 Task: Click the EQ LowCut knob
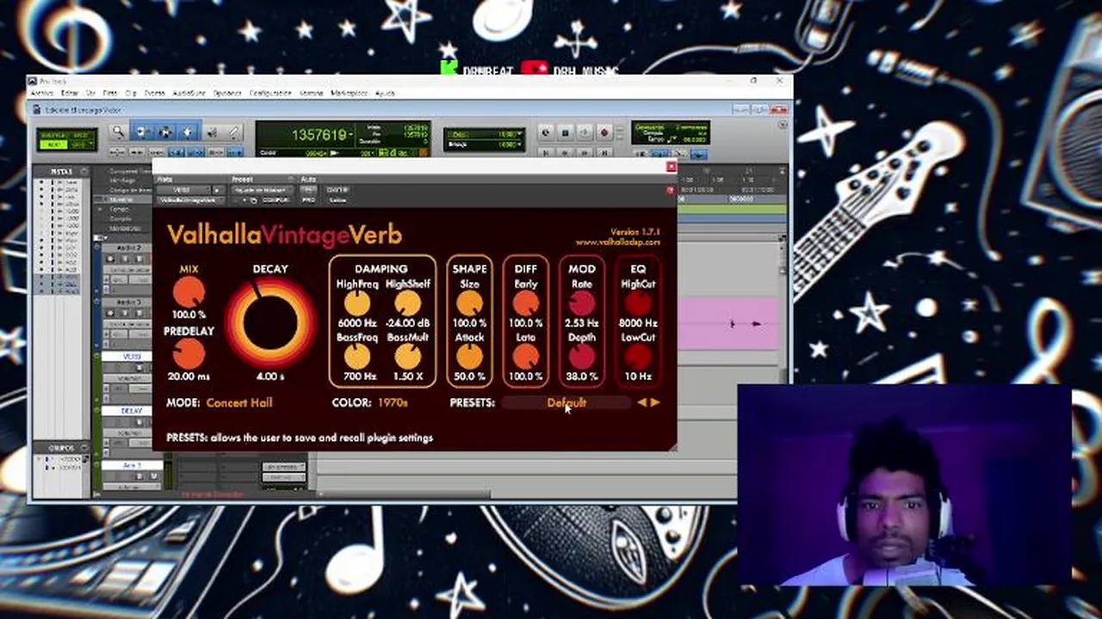tap(638, 357)
